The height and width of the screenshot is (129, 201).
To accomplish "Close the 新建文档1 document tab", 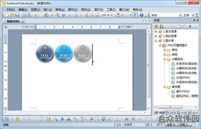I will point(23,22).
